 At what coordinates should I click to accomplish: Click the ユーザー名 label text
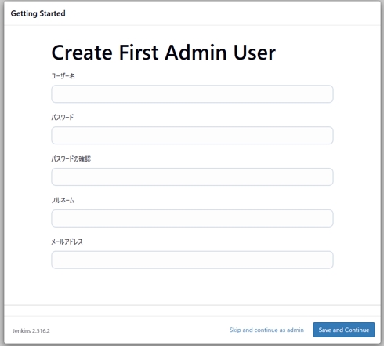pos(63,76)
